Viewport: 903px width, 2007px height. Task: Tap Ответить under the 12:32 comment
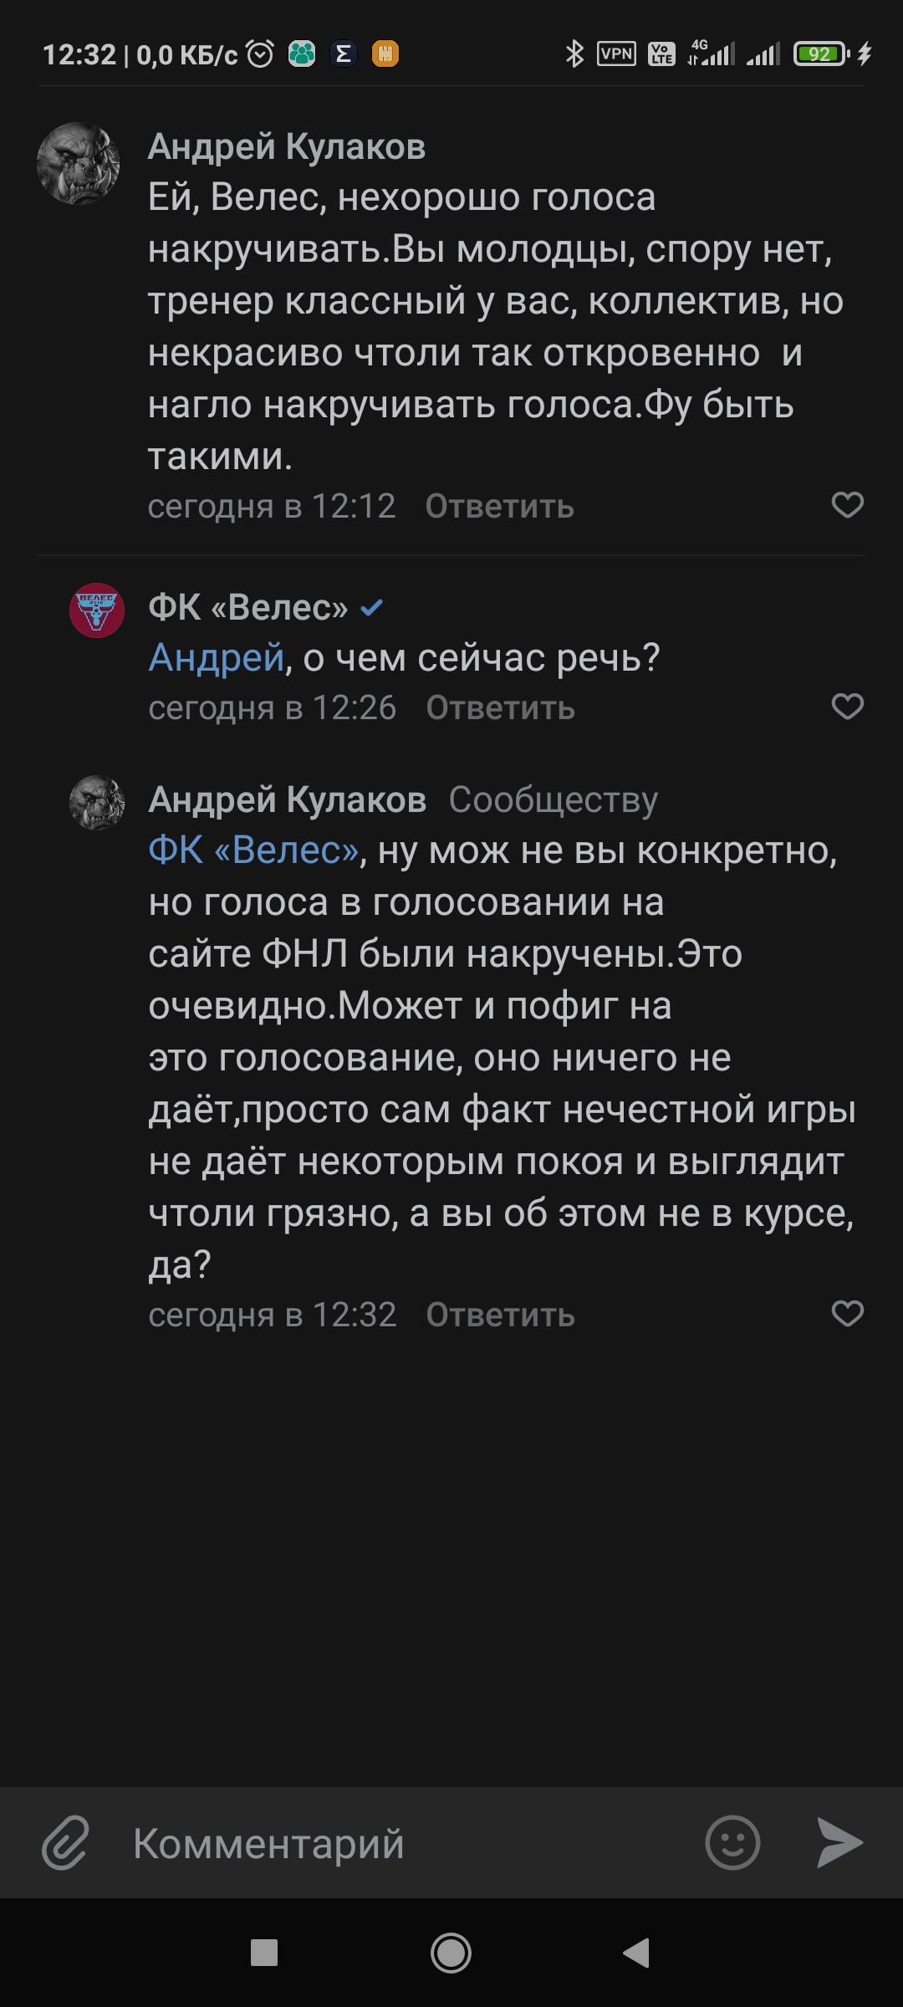(x=500, y=1315)
